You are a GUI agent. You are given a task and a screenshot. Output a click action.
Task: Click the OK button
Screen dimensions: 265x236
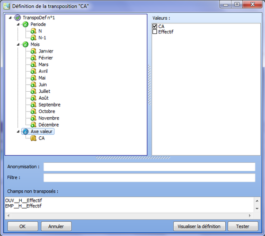pos(23,226)
